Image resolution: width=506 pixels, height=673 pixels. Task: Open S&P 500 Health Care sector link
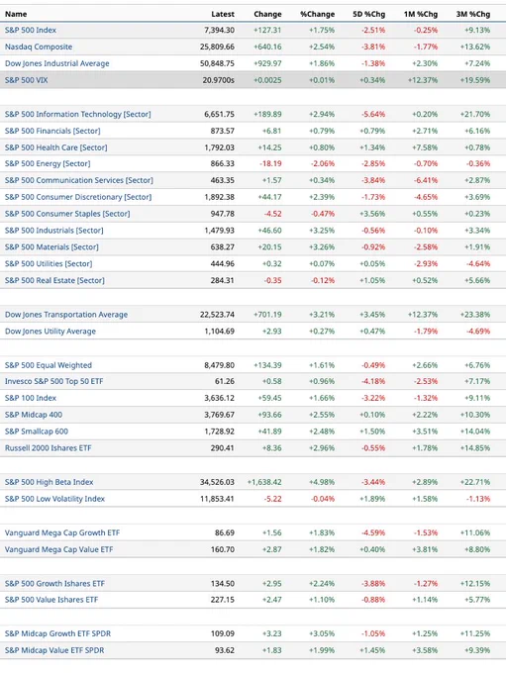[x=55, y=147]
